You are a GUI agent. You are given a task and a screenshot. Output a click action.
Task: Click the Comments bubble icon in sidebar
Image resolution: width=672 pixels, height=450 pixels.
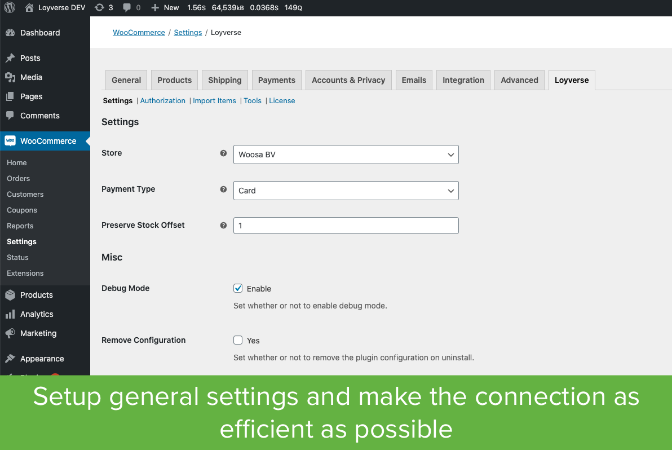[x=10, y=115]
